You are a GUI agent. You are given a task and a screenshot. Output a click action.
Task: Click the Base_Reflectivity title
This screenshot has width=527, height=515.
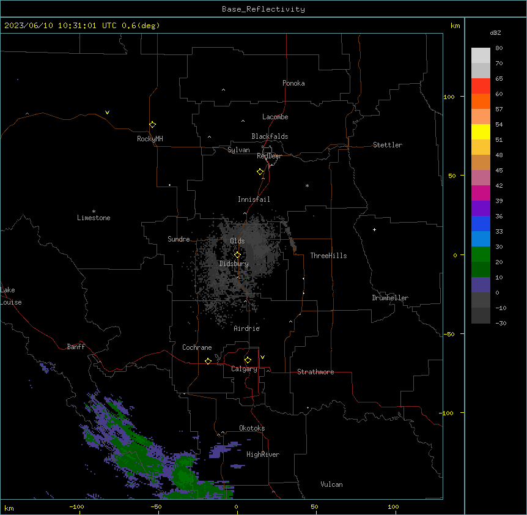click(x=263, y=9)
